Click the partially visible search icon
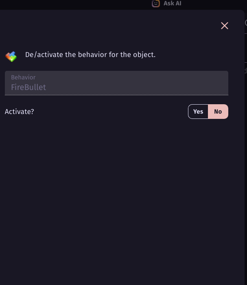 click(246, 23)
